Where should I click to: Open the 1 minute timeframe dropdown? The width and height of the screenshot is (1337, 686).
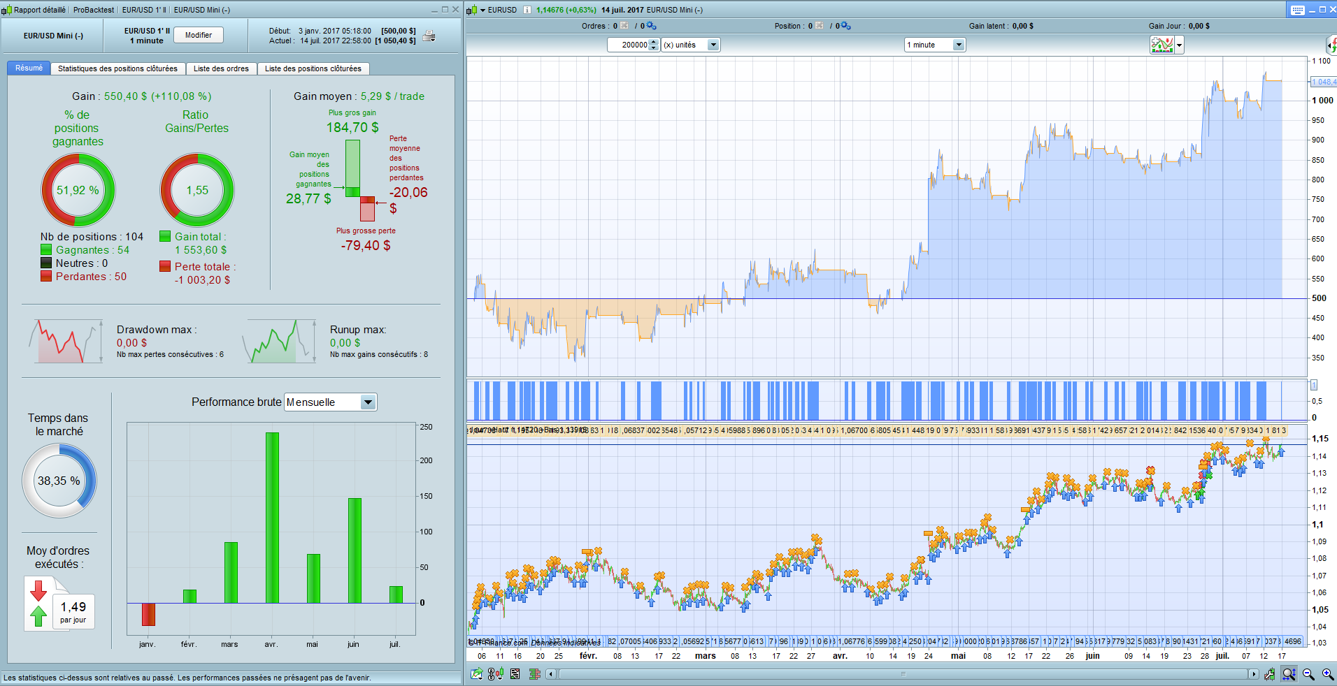959,45
